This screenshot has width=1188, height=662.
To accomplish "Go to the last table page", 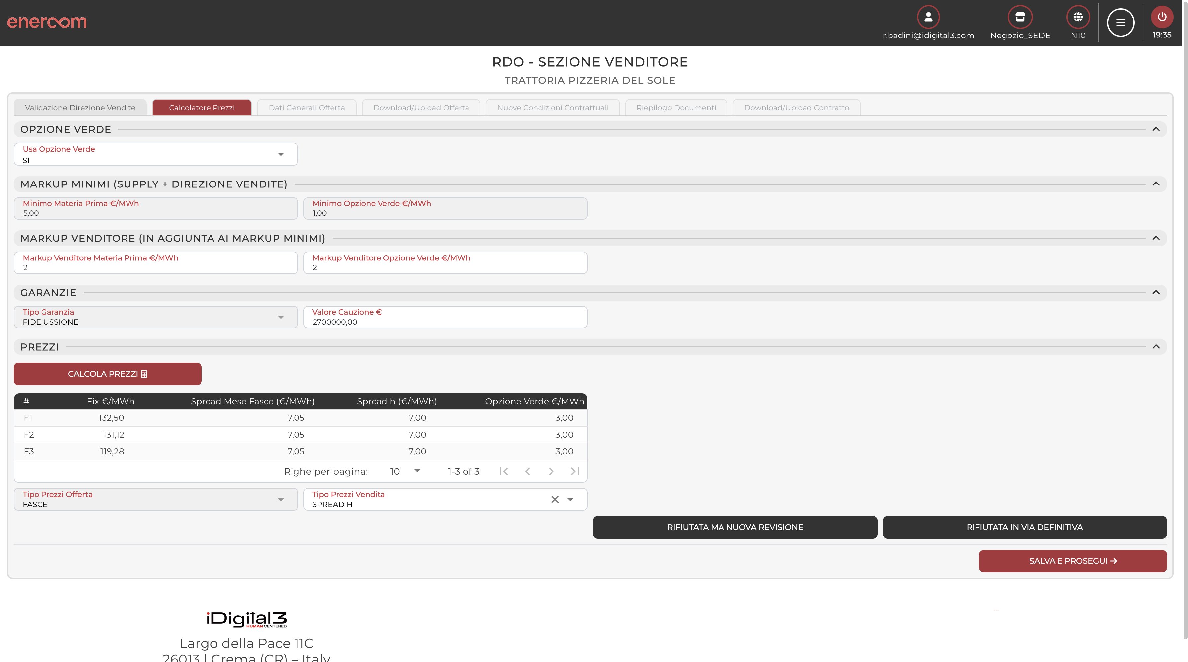I will click(575, 471).
